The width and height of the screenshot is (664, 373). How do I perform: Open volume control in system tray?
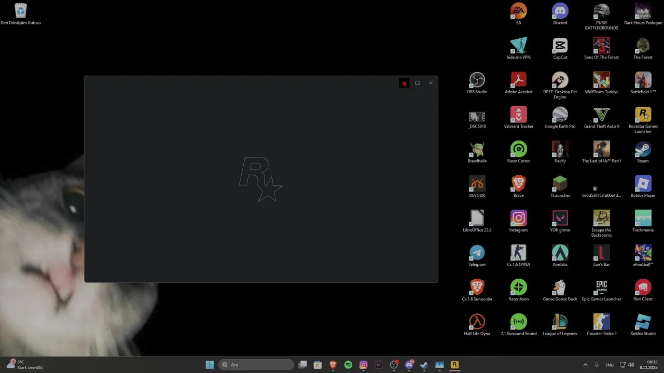(631, 365)
